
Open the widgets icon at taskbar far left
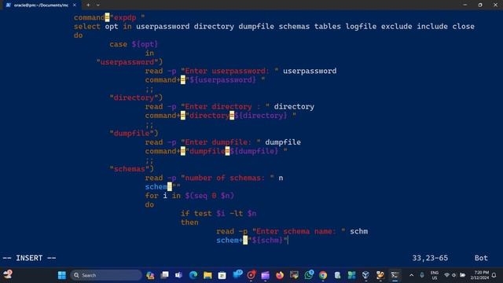(x=8, y=274)
